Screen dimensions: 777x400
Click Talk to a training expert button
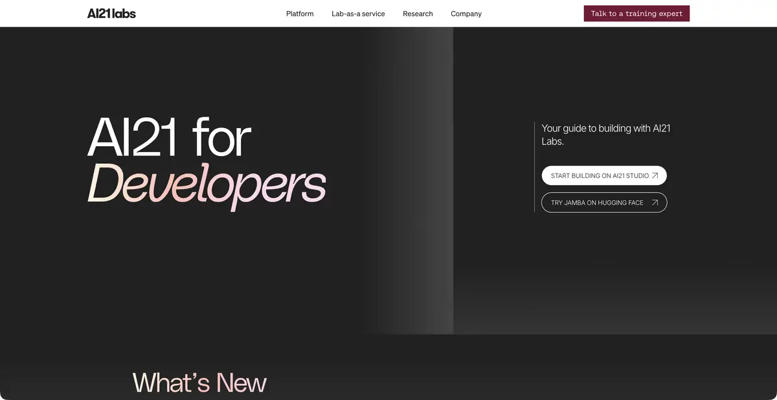tap(636, 14)
